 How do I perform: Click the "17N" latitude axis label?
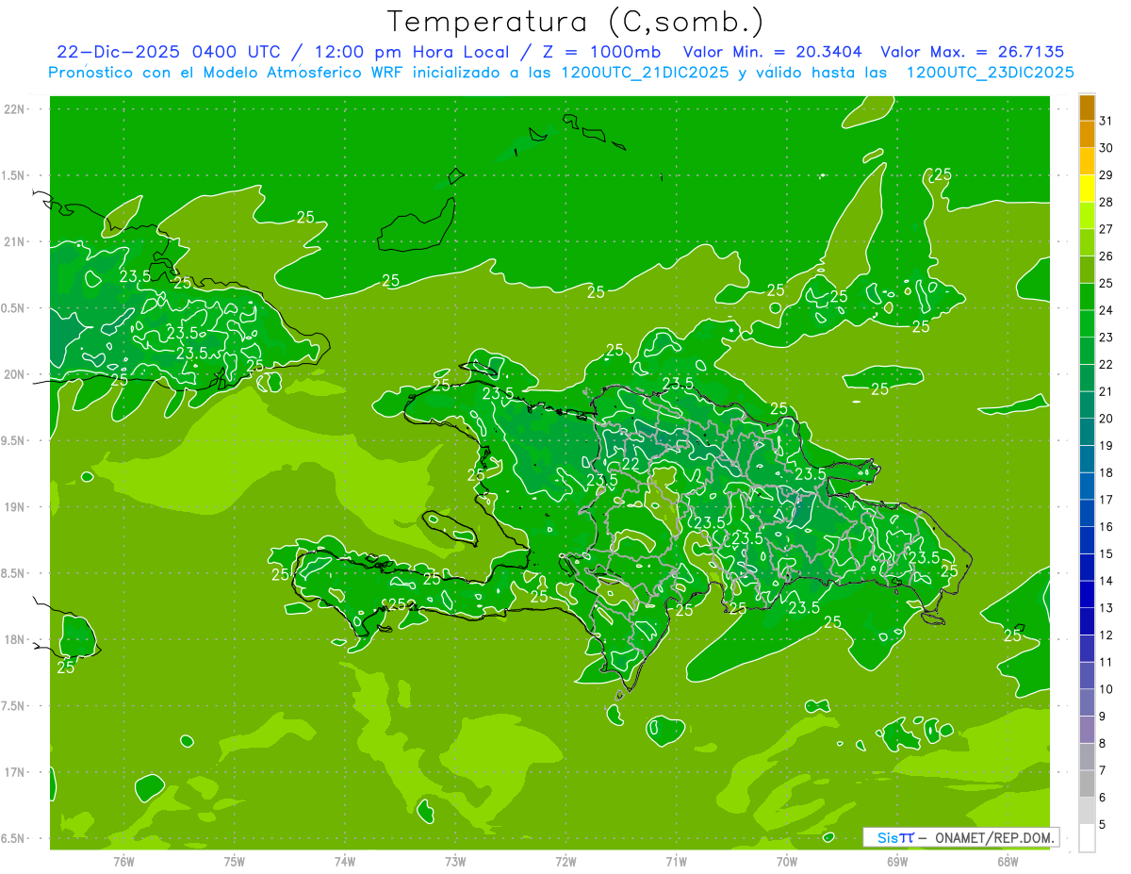coord(14,772)
